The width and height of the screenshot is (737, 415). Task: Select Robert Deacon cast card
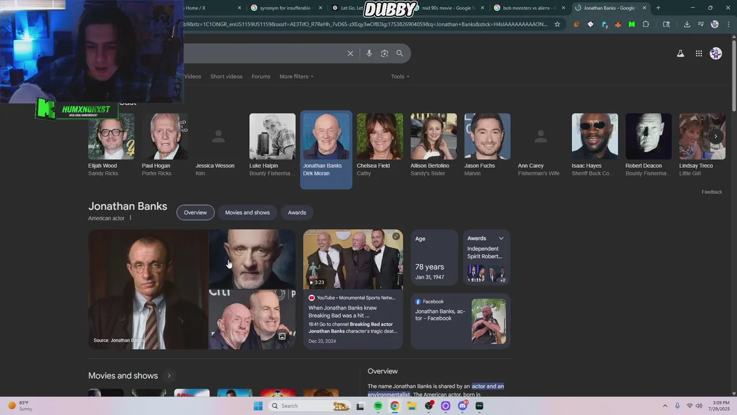click(648, 145)
